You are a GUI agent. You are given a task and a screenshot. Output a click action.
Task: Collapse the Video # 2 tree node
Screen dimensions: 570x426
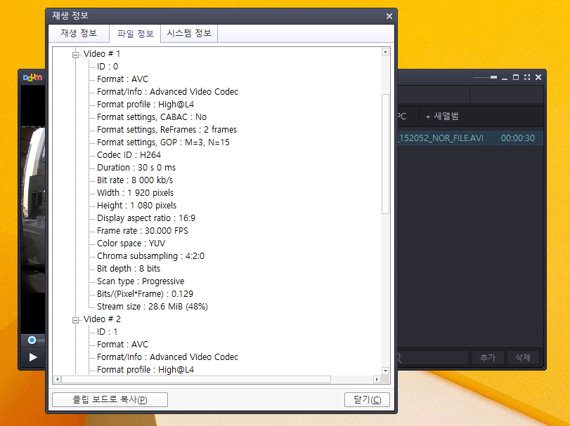[76, 319]
